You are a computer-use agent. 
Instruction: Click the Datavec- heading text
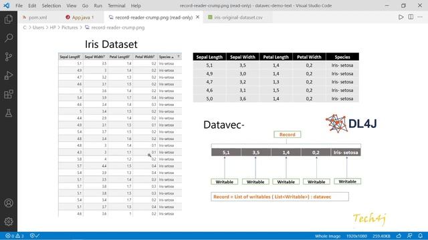coord(224,125)
